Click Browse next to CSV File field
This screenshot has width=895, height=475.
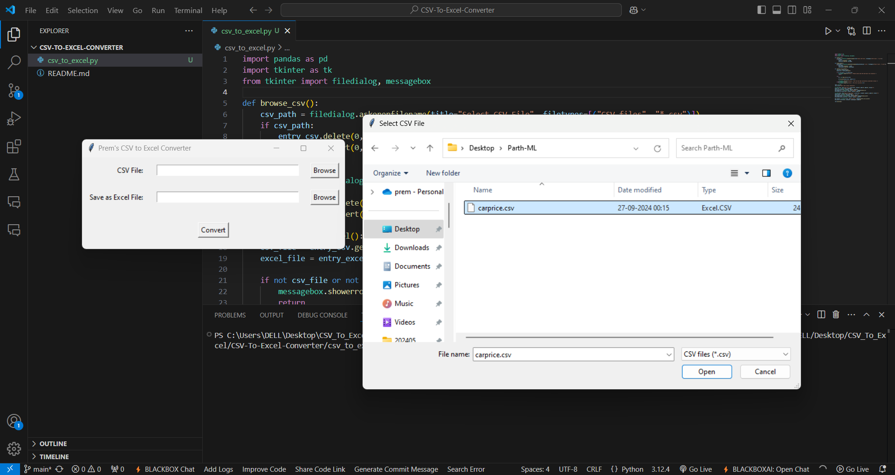pyautogui.click(x=324, y=171)
